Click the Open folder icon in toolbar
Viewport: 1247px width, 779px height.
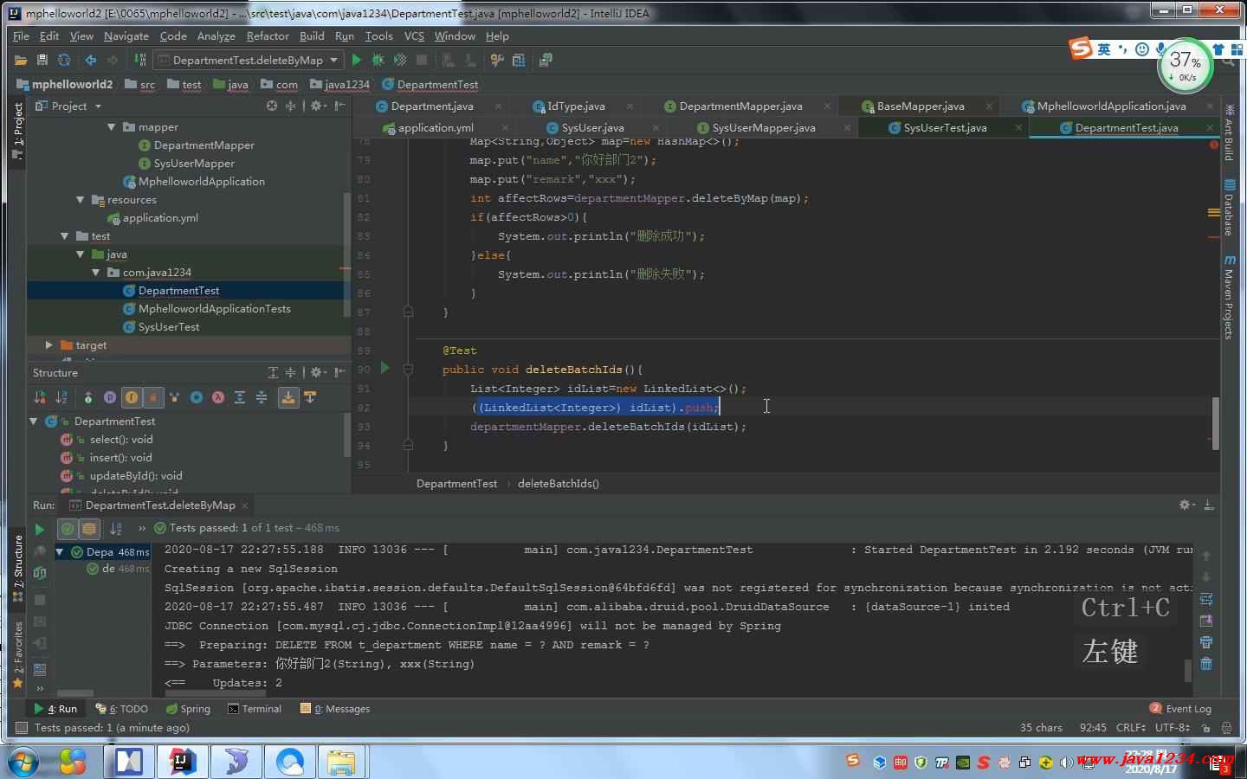(x=21, y=60)
